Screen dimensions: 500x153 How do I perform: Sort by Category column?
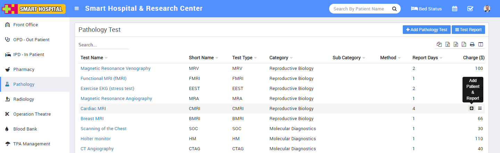pos(279,58)
